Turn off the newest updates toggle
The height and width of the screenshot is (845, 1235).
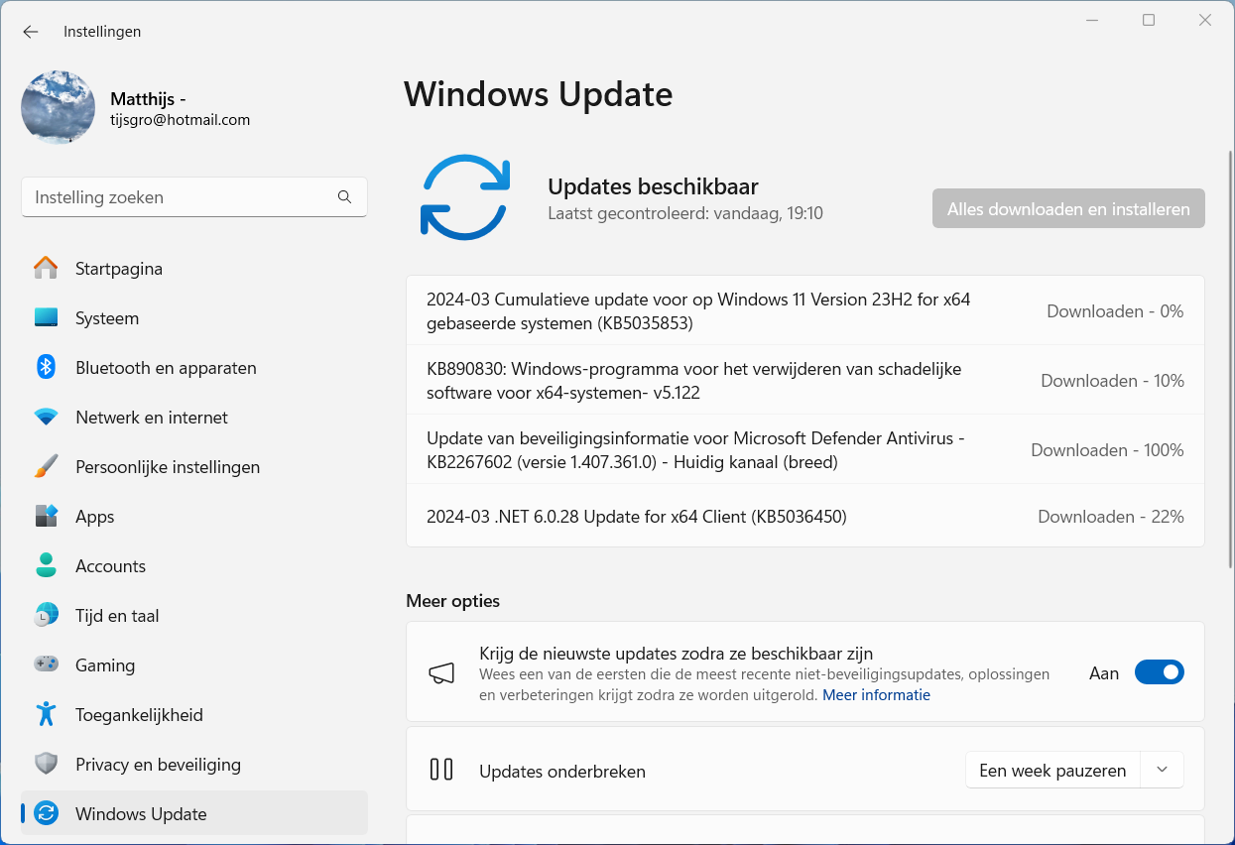click(x=1159, y=672)
